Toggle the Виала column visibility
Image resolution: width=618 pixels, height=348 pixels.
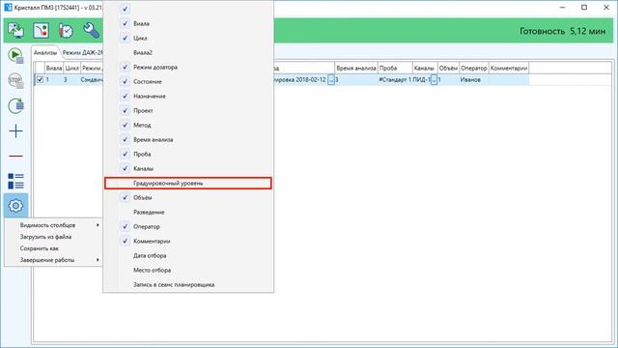188,23
